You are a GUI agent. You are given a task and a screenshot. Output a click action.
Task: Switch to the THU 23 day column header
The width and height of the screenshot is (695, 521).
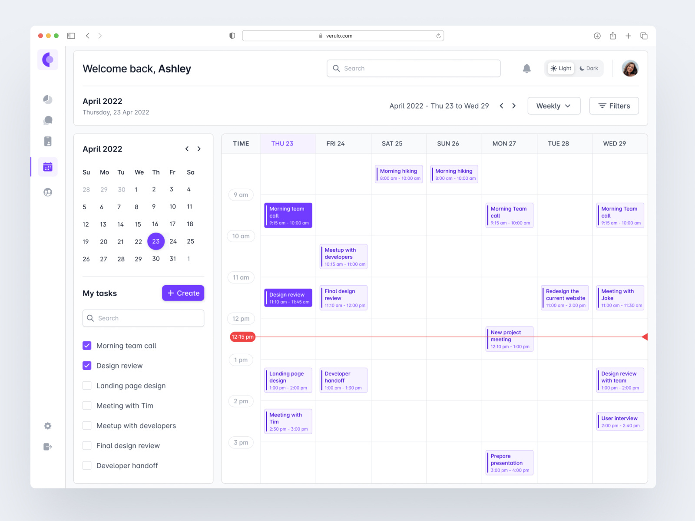282,143
